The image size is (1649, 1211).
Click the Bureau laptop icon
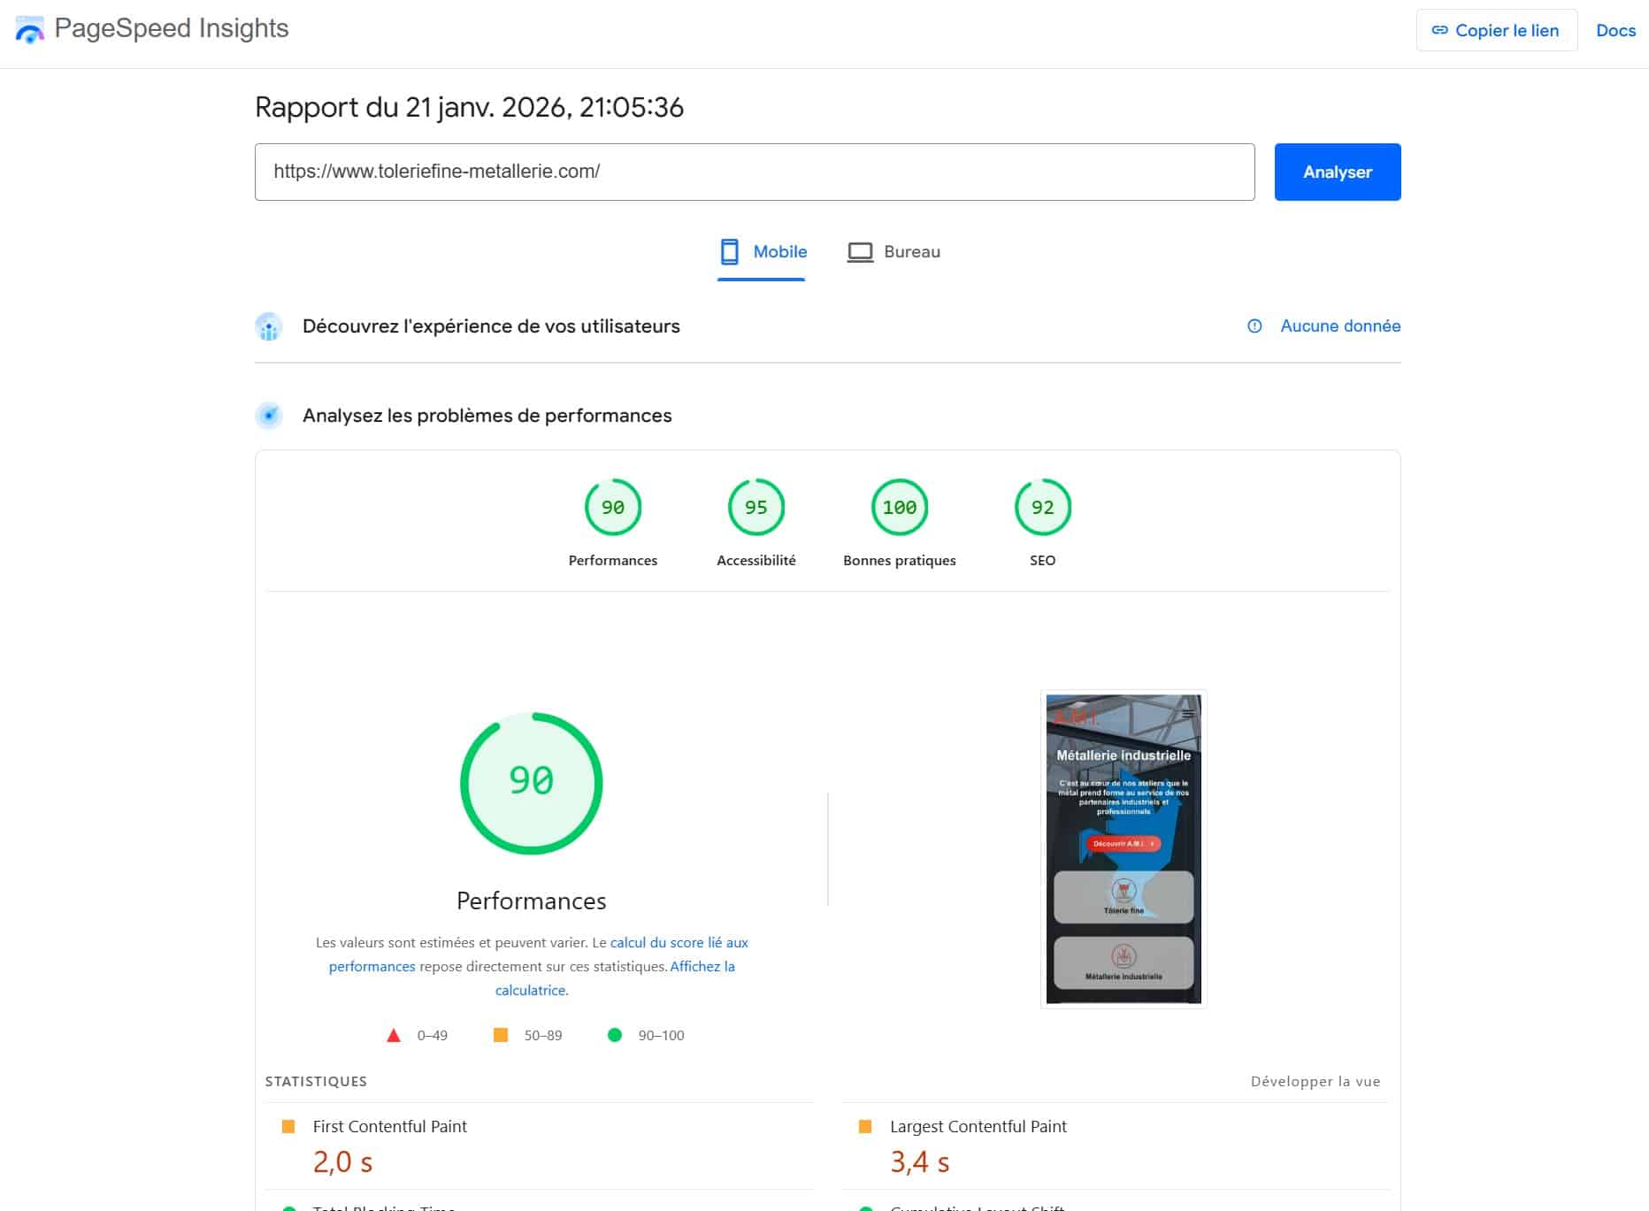click(x=860, y=252)
